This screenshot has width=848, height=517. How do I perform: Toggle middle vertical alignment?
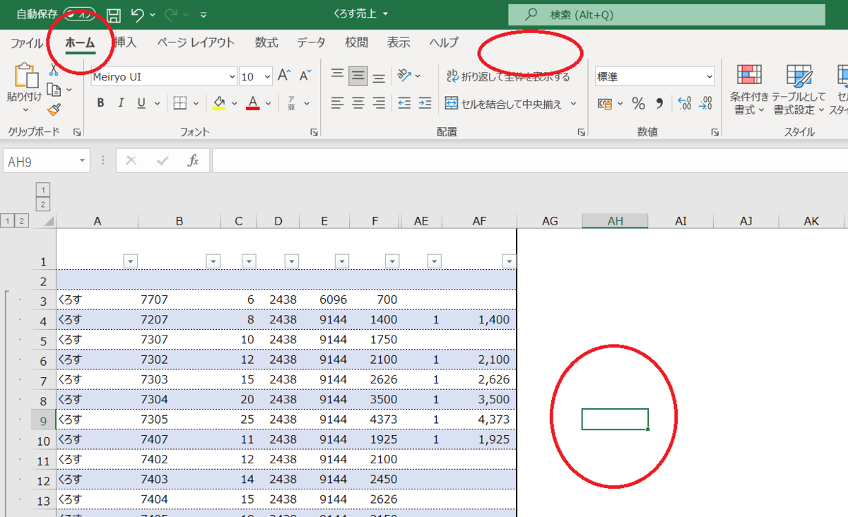[x=358, y=76]
